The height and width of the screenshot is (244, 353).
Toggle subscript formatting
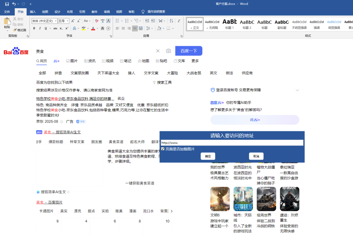pyautogui.click(x=61, y=28)
